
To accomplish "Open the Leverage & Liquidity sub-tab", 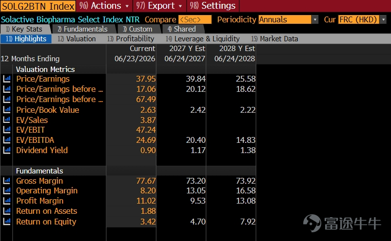I will [x=203, y=39].
